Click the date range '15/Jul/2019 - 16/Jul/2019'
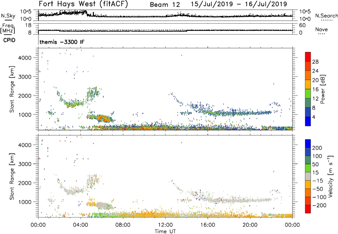 [239, 4]
